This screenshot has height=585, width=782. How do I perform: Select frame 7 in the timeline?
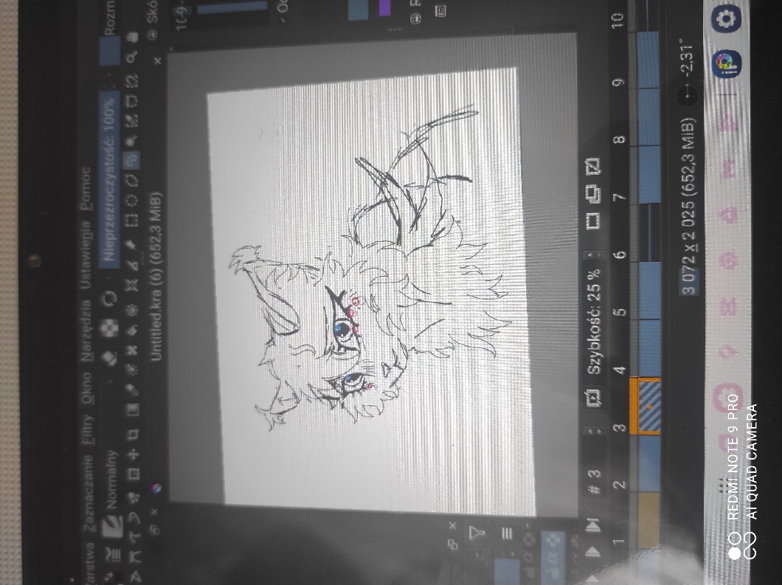point(648,197)
